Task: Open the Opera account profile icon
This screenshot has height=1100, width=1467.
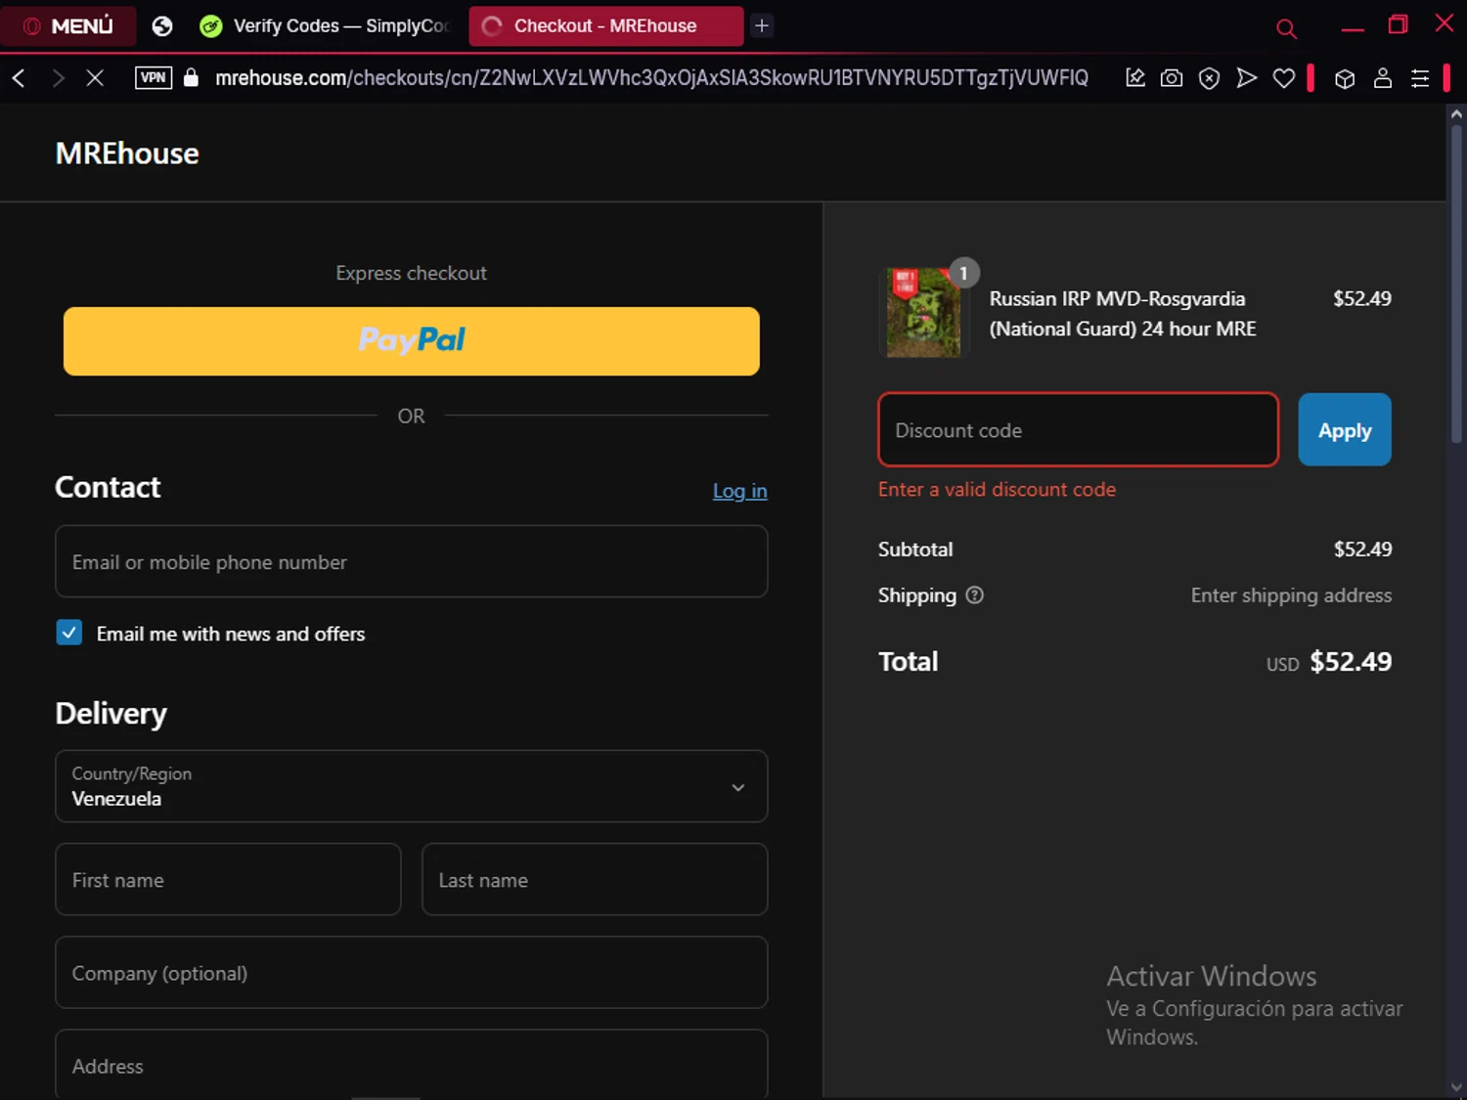Action: point(1383,78)
